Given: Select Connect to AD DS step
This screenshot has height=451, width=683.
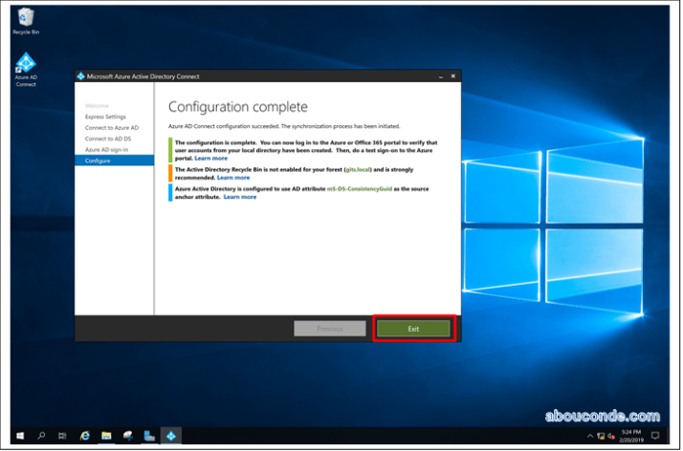Looking at the screenshot, I should pyautogui.click(x=108, y=139).
